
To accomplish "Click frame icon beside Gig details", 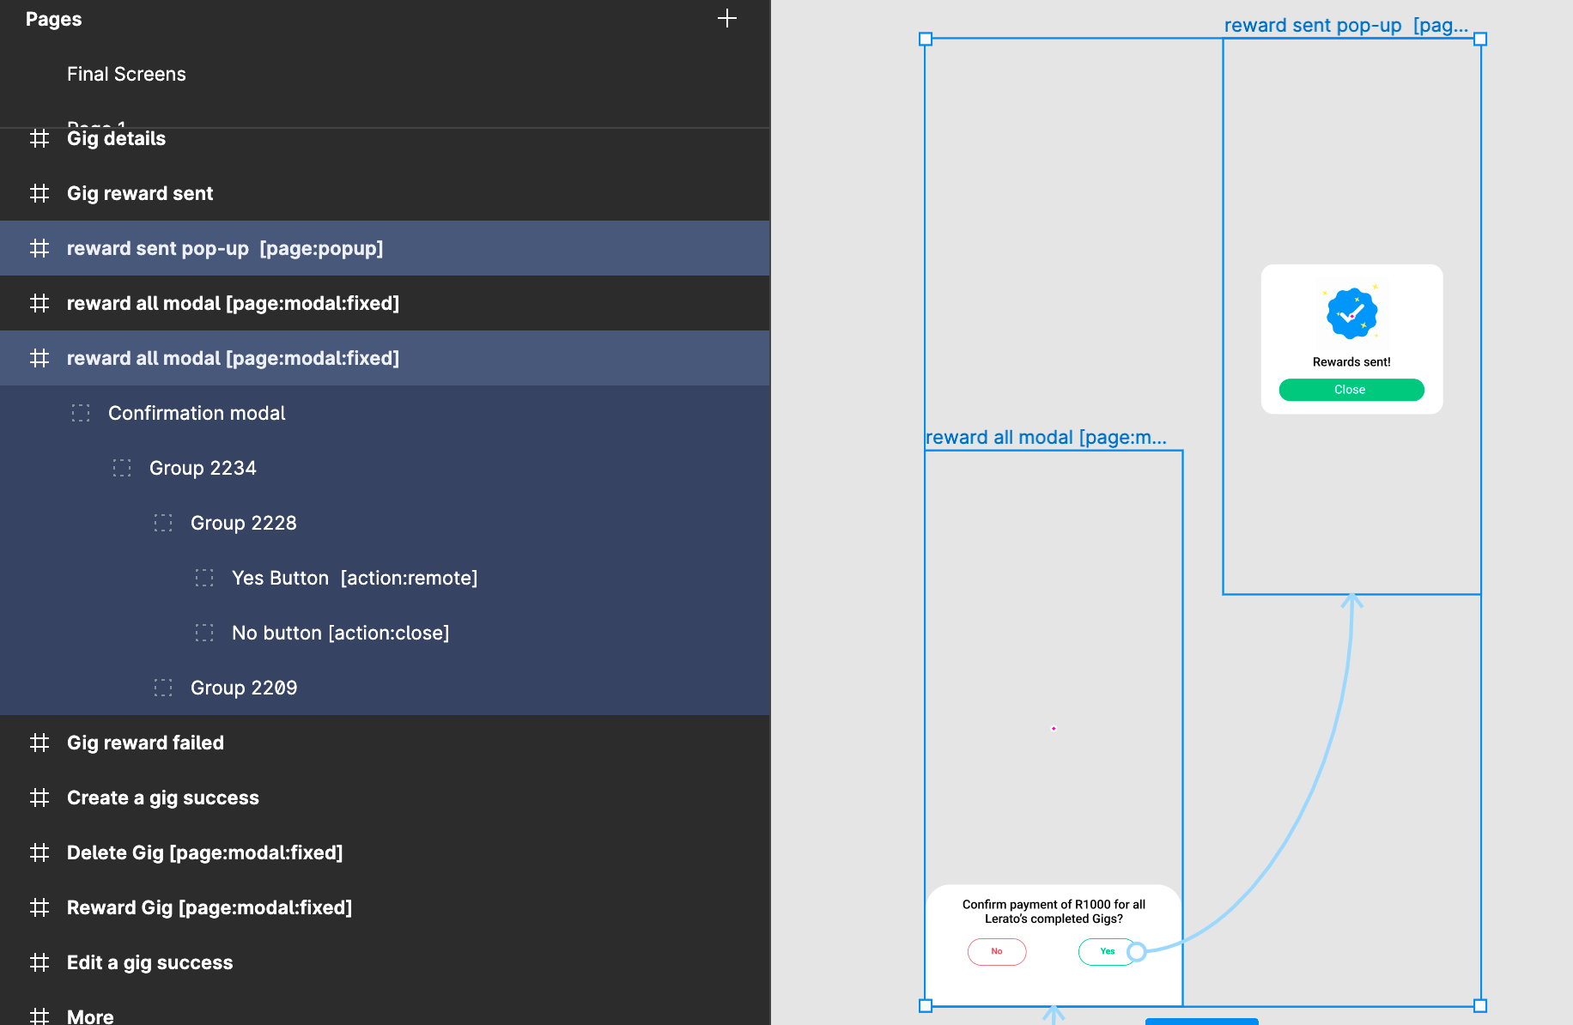I will click(x=39, y=138).
